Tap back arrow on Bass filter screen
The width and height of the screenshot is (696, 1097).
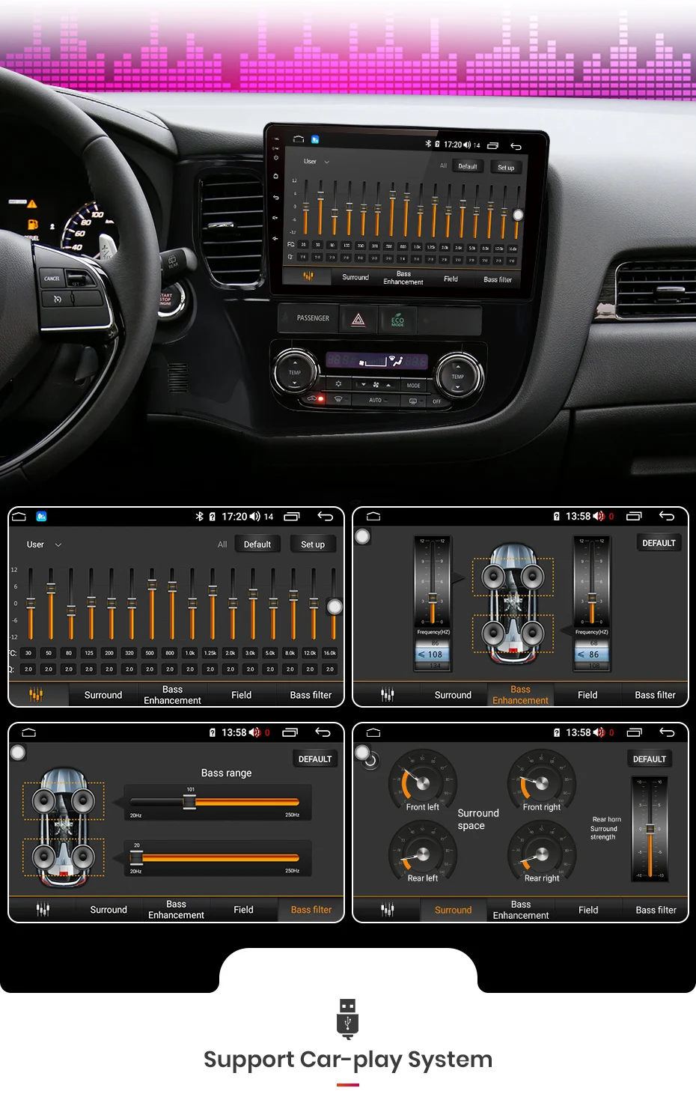coord(323,732)
